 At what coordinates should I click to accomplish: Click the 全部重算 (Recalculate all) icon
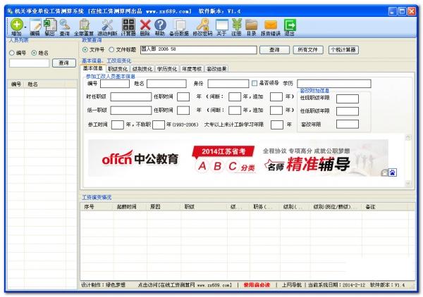tap(84, 25)
